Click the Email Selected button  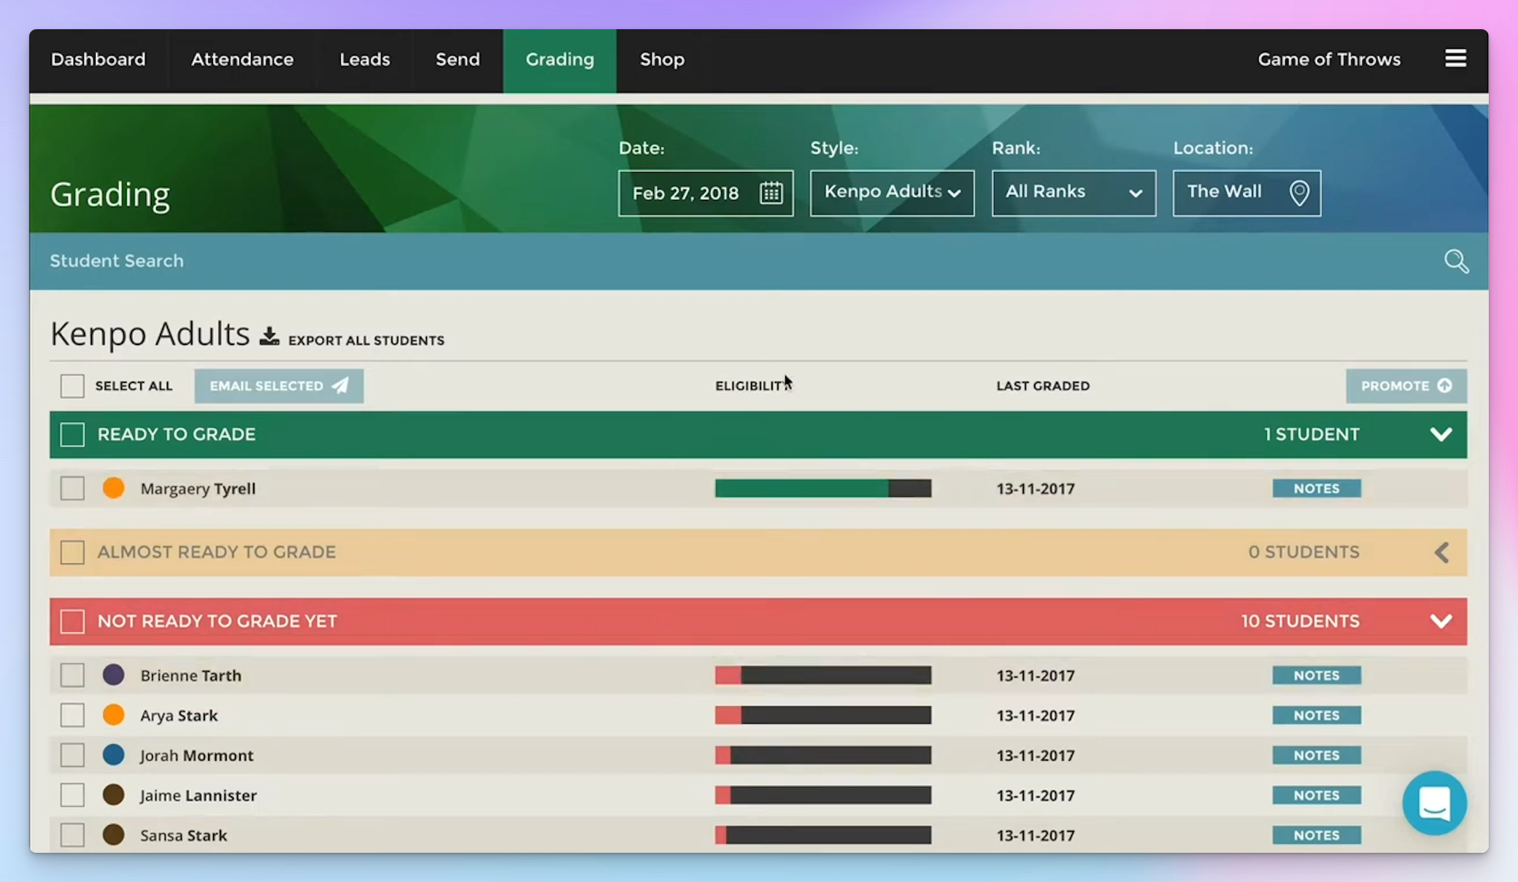[279, 386]
